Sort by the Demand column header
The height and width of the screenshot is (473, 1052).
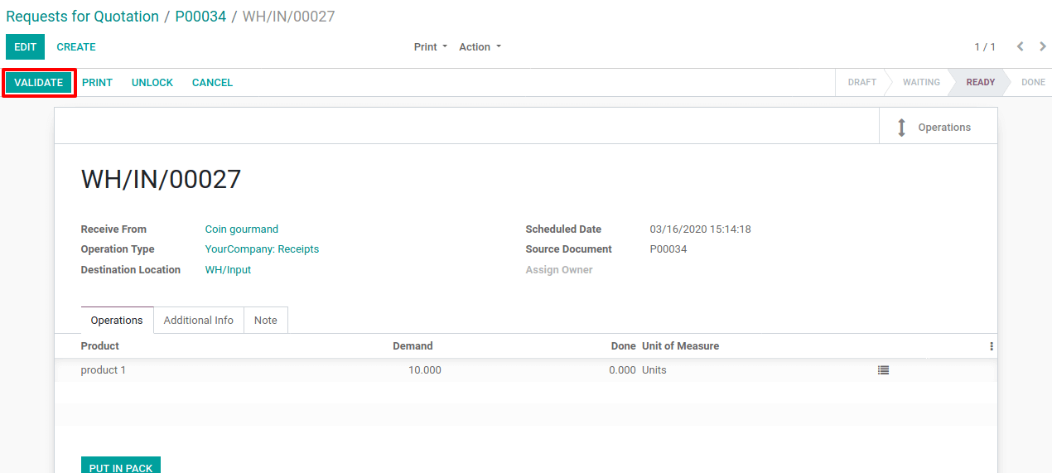(413, 346)
